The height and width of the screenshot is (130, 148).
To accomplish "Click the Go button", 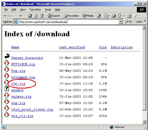I will coord(129,22).
